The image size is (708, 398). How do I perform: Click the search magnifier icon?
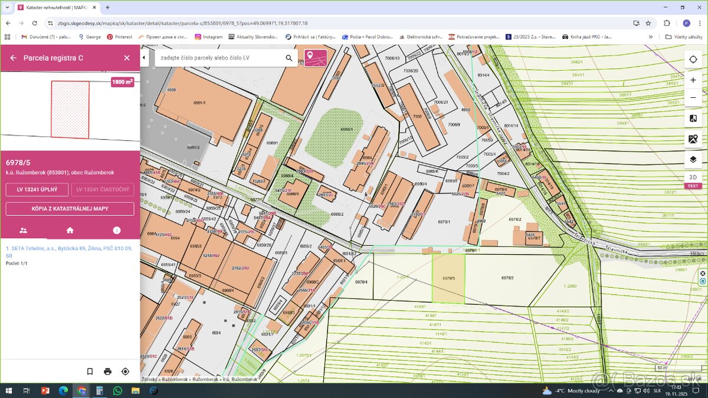pyautogui.click(x=289, y=58)
